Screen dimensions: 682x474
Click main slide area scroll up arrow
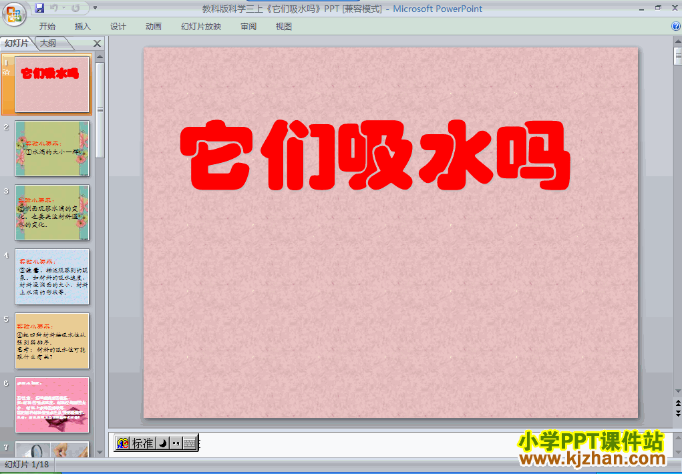[677, 42]
